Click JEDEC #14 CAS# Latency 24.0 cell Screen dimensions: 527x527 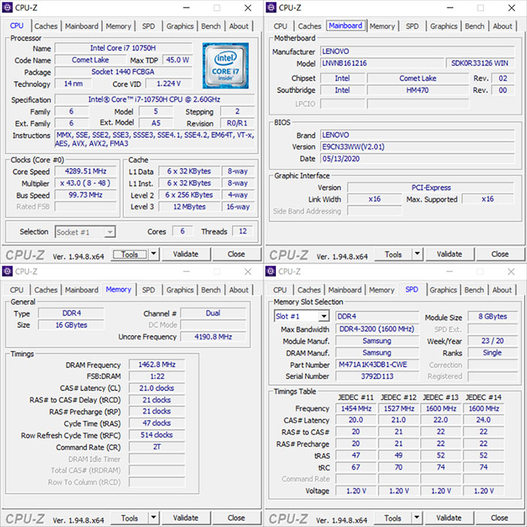483,420
